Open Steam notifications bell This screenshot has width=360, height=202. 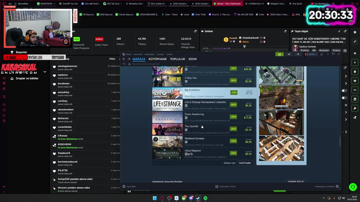[298, 54]
